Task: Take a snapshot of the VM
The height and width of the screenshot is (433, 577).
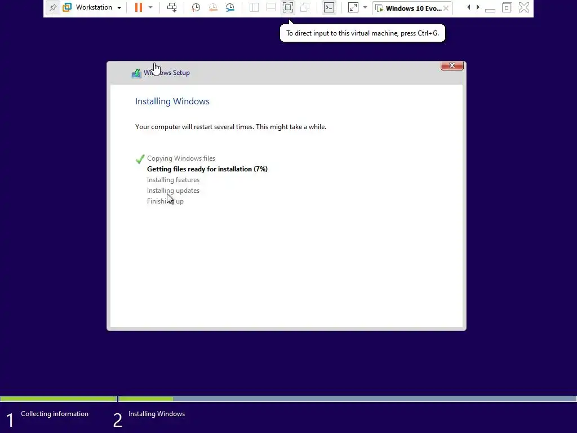Action: [196, 7]
